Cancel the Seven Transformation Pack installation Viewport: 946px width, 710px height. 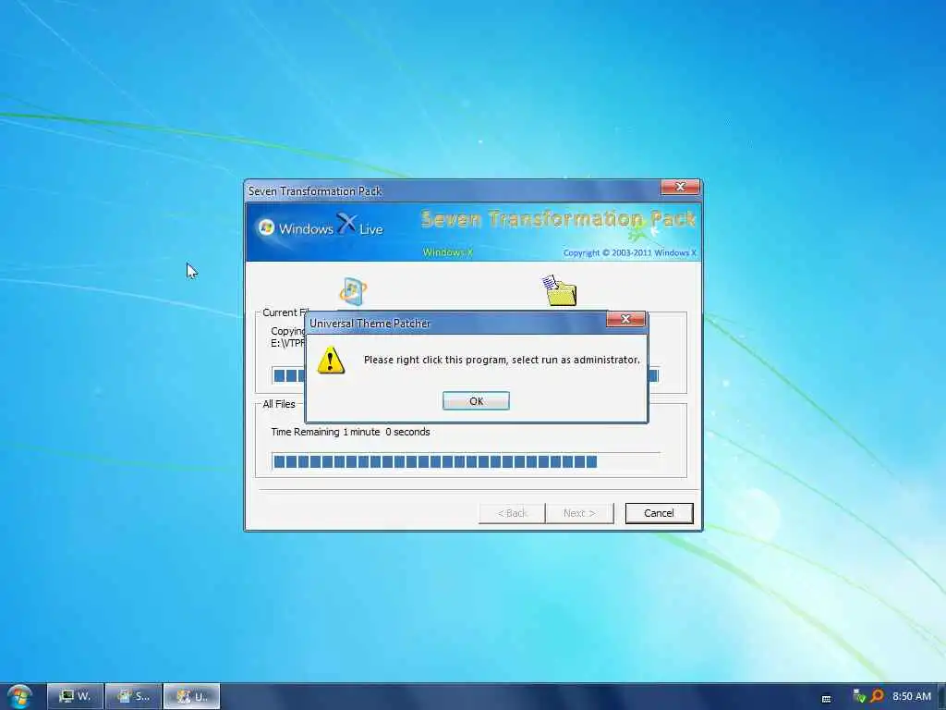pos(659,513)
